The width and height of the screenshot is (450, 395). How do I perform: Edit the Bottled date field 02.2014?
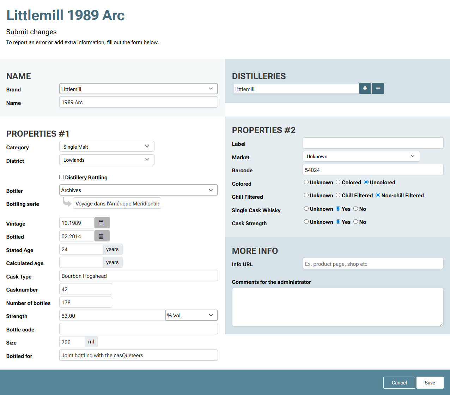tap(77, 236)
